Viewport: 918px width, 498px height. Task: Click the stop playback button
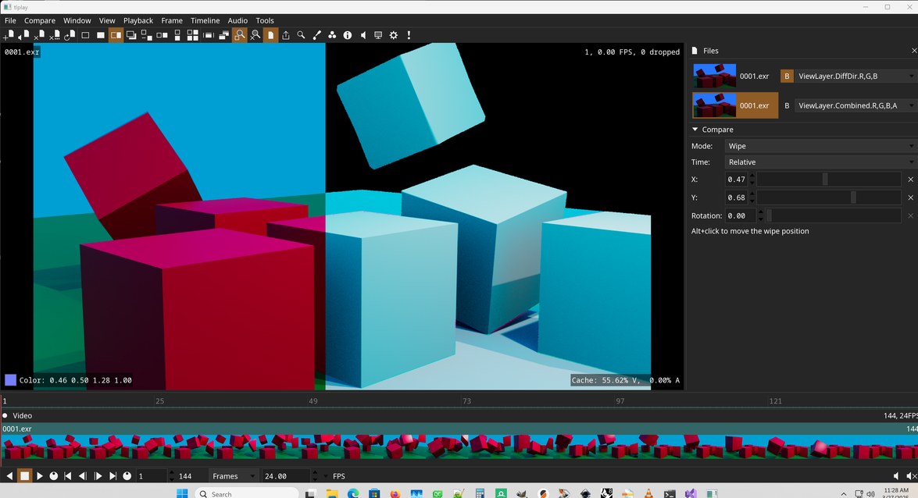point(24,476)
